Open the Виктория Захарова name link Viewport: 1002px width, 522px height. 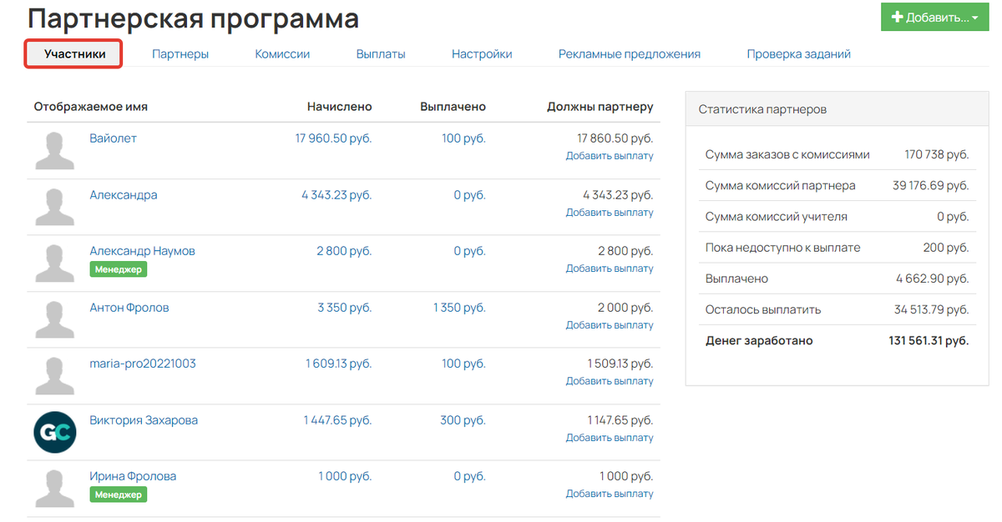click(144, 420)
